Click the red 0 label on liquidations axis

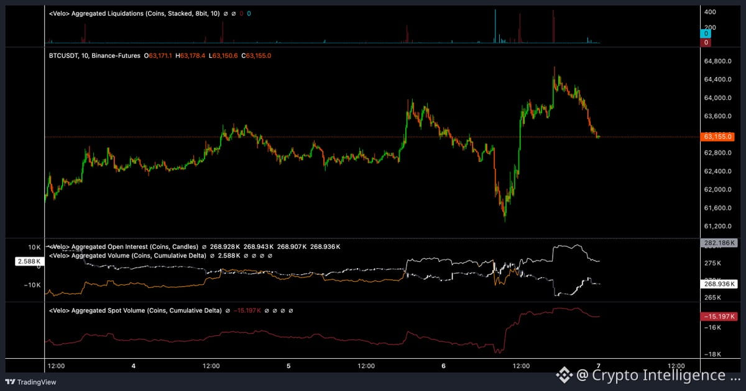(x=706, y=42)
